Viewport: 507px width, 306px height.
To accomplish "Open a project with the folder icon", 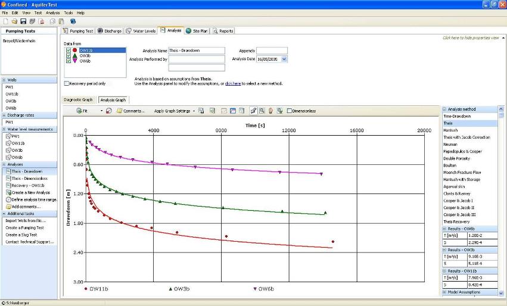I will click(14, 21).
